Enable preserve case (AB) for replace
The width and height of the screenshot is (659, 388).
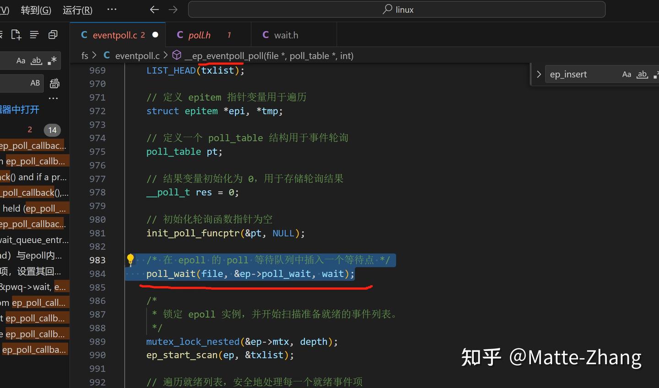coord(35,83)
